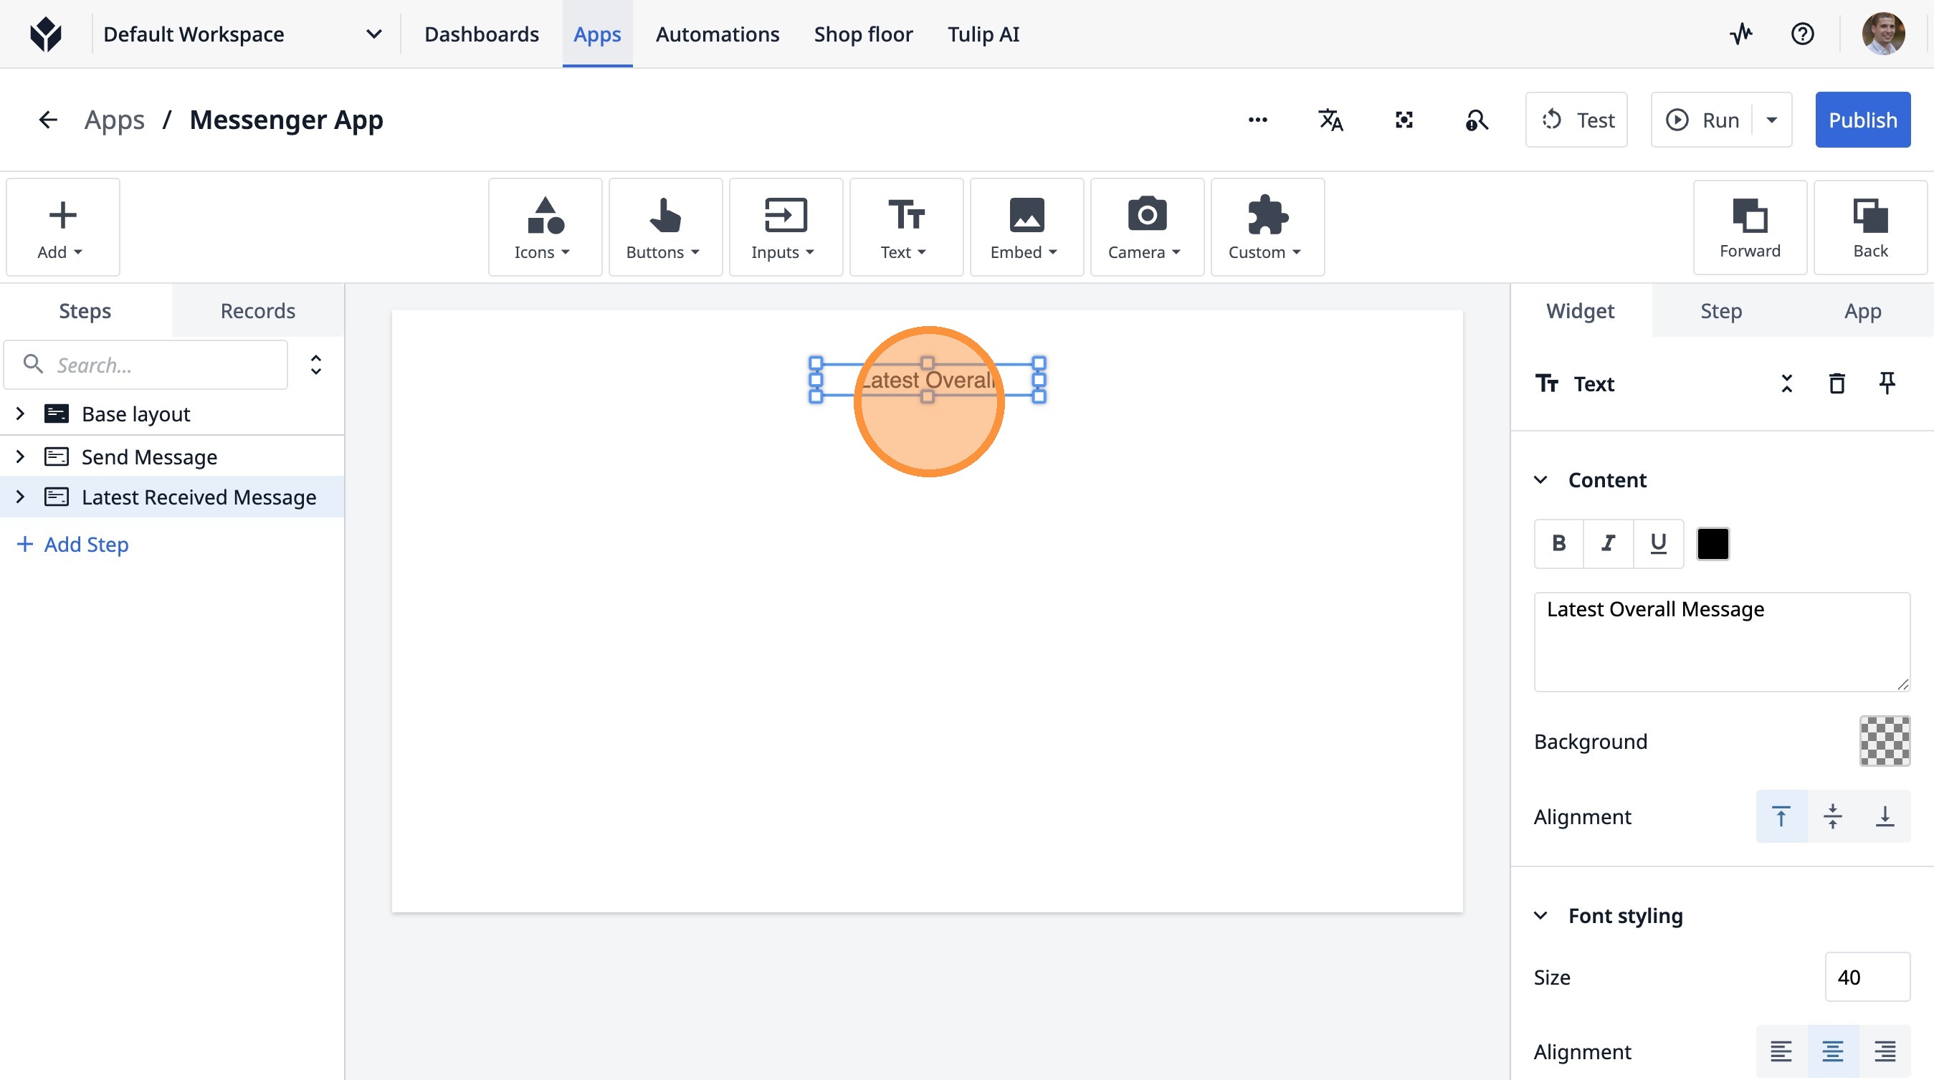1934x1080 pixels.
Task: Click the translate app icon
Action: (1330, 120)
